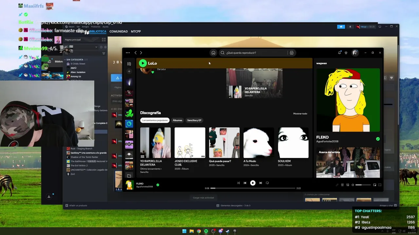Screen dimensions: 419x235
Task: Toggle the lyrics microphone icon
Action: tap(337, 185)
